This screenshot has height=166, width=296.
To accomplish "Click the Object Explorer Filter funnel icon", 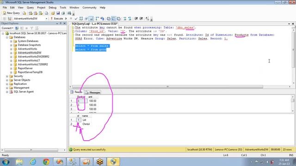I will pyautogui.click(x=31, y=28).
